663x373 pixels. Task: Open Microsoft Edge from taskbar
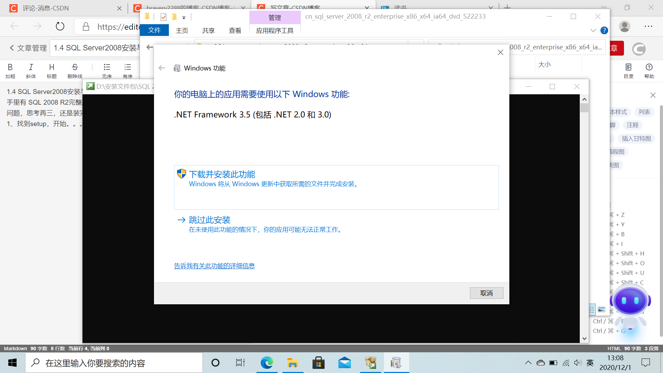pos(267,363)
